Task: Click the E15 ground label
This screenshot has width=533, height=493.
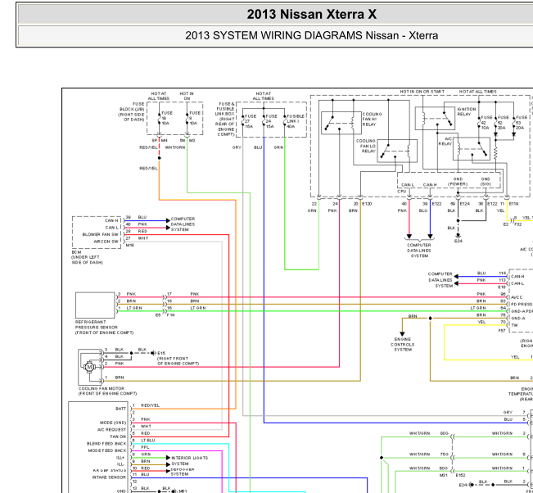Action: 161,353
